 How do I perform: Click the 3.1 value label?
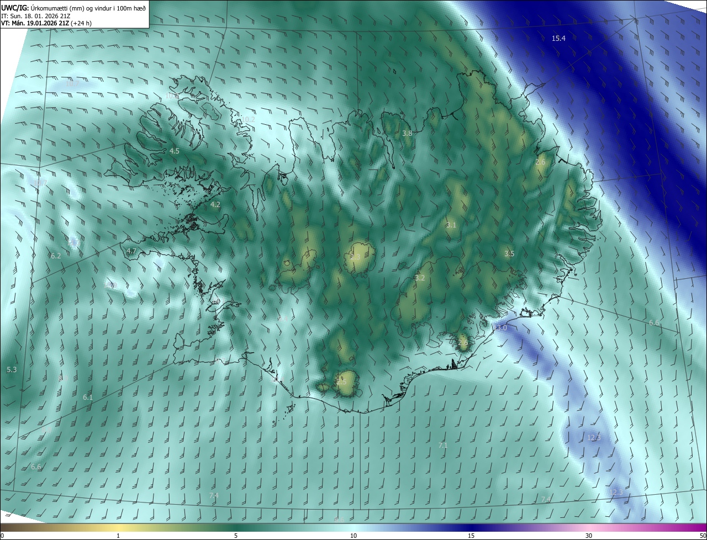click(x=451, y=225)
